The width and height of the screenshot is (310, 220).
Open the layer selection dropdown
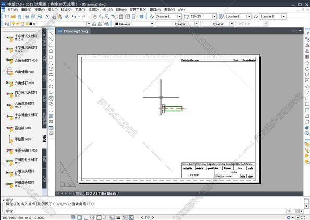coord(89,24)
